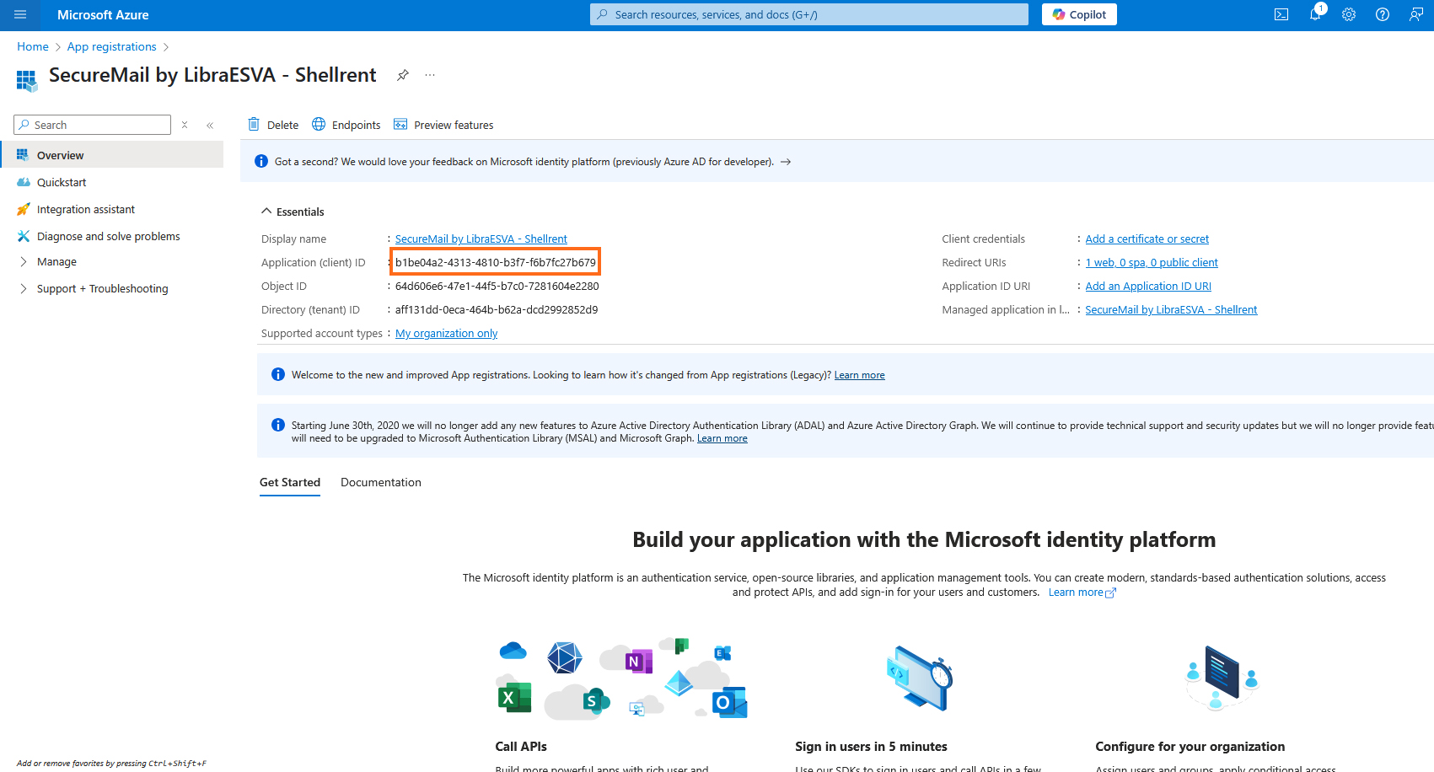Viewport: 1434px width, 772px height.
Task: Focus the top resource search bar
Action: [809, 14]
